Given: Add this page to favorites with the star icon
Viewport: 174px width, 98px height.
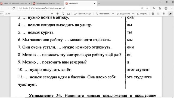Looking at the screenshot, I should pyautogui.click(x=147, y=8).
